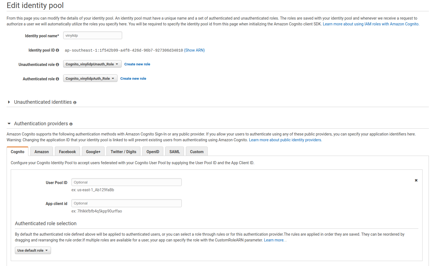Image resolution: width=433 pixels, height=266 pixels.
Task: Click info icon beside Unauthenticated role label
Action: click(57, 65)
